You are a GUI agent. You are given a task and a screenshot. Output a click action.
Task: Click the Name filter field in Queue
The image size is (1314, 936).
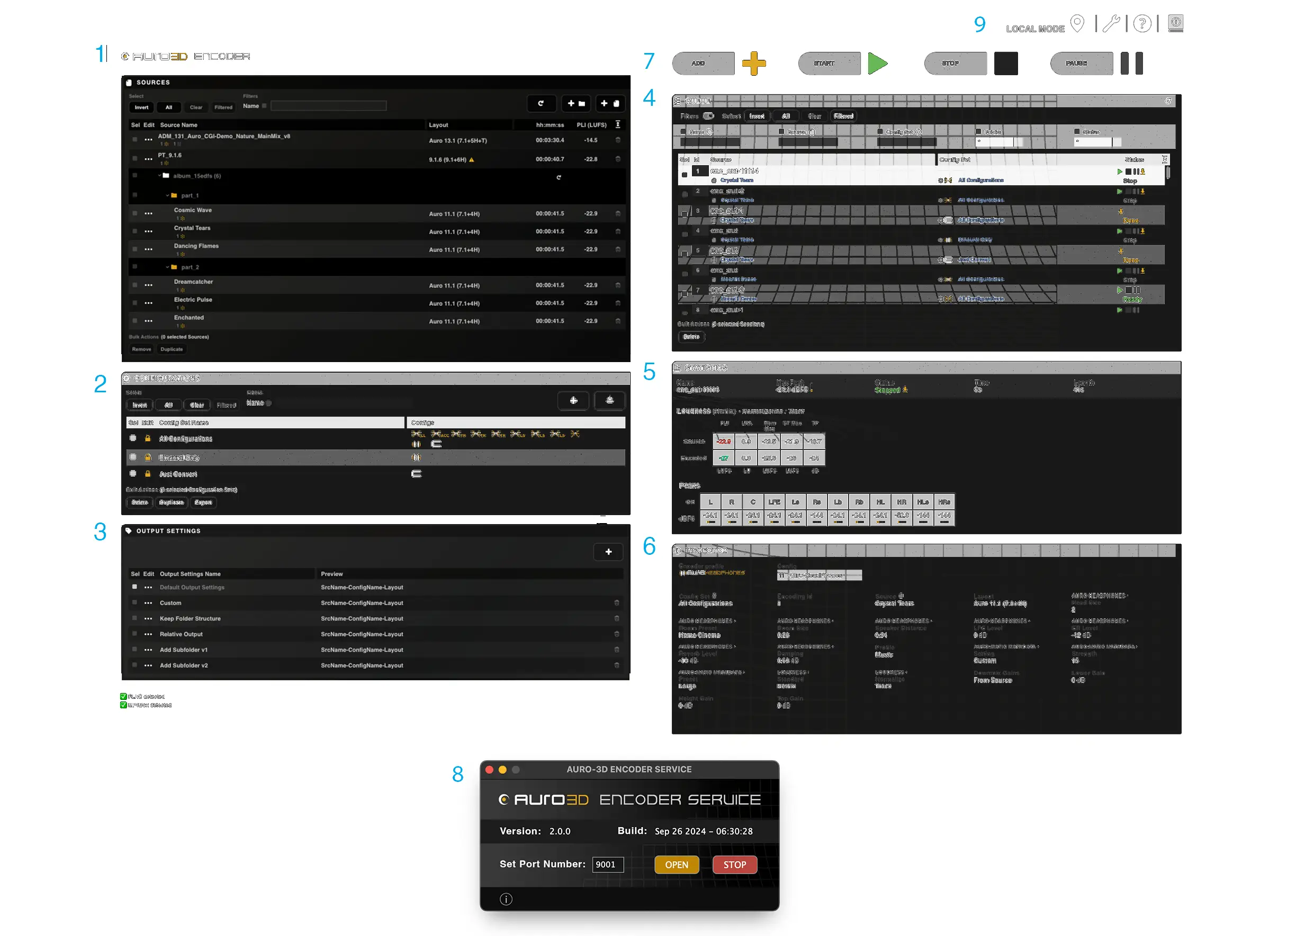(x=709, y=141)
